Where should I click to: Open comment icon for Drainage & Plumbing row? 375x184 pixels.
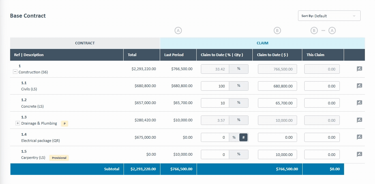[359, 120]
